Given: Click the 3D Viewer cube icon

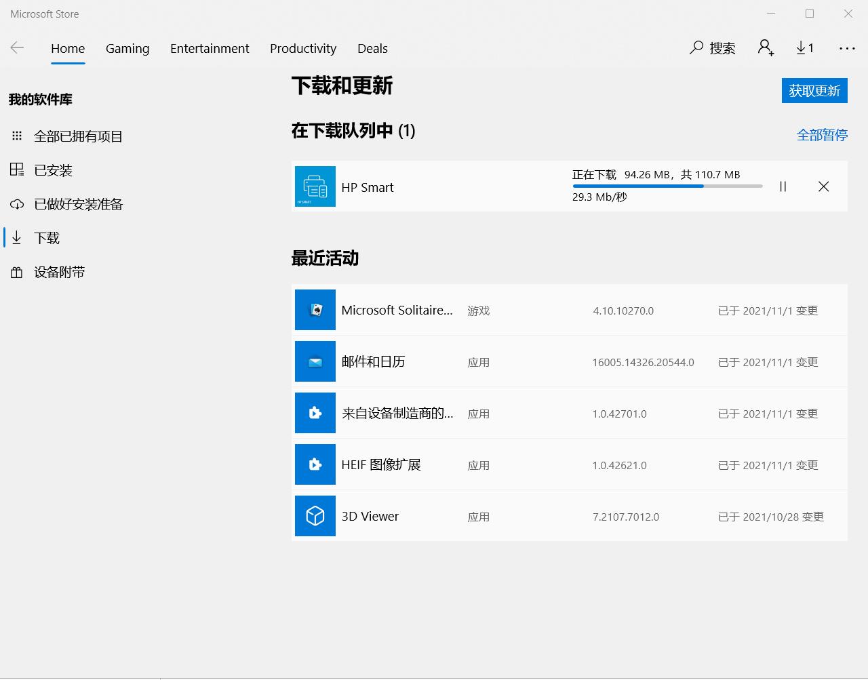Looking at the screenshot, I should (x=315, y=516).
